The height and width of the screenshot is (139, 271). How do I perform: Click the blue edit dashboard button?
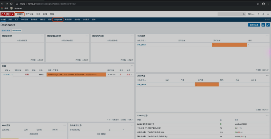pyautogui.click(x=254, y=25)
